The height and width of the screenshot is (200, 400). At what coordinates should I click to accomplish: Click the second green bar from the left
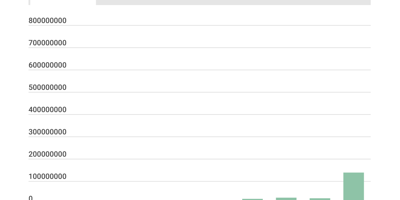coord(286,199)
